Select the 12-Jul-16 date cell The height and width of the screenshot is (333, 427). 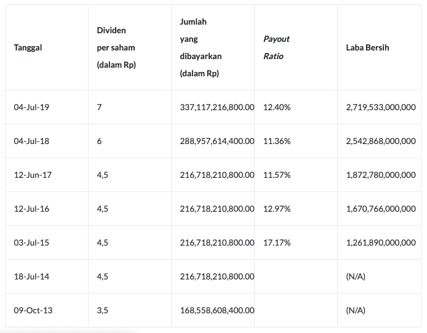[x=31, y=209]
